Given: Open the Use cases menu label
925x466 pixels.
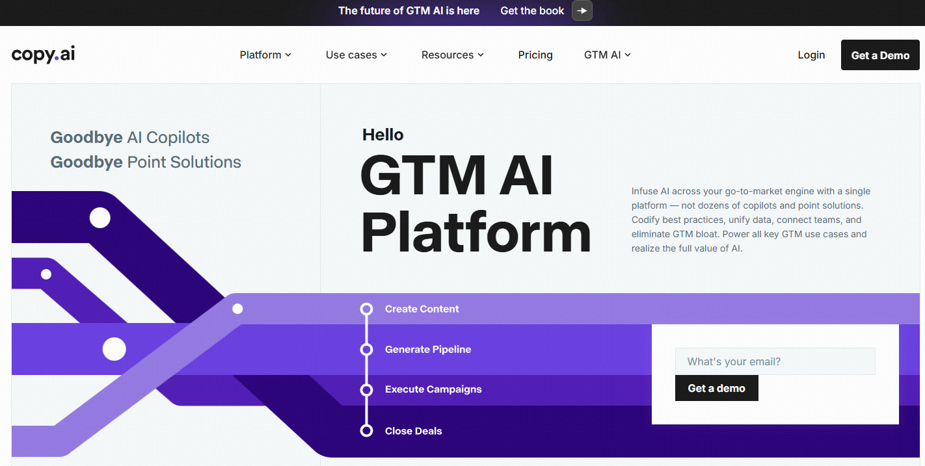Looking at the screenshot, I should tap(351, 55).
